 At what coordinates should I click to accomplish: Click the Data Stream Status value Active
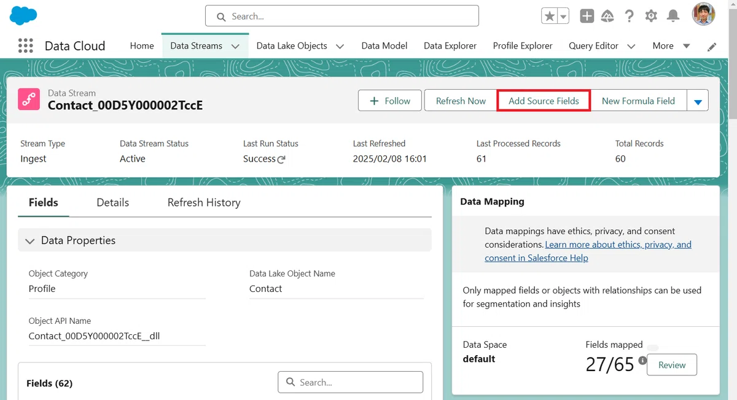tap(133, 159)
